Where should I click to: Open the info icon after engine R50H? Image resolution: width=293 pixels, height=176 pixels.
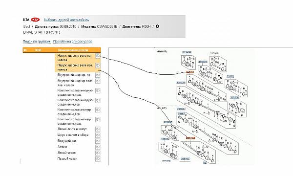157,26
